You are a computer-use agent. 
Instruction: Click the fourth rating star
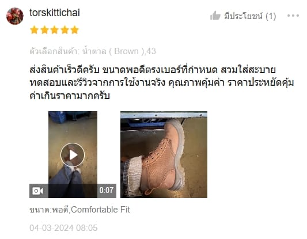click(x=65, y=30)
